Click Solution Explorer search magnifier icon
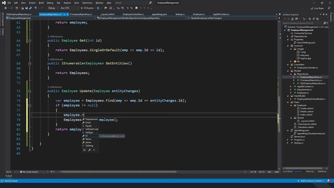 tap(325, 23)
